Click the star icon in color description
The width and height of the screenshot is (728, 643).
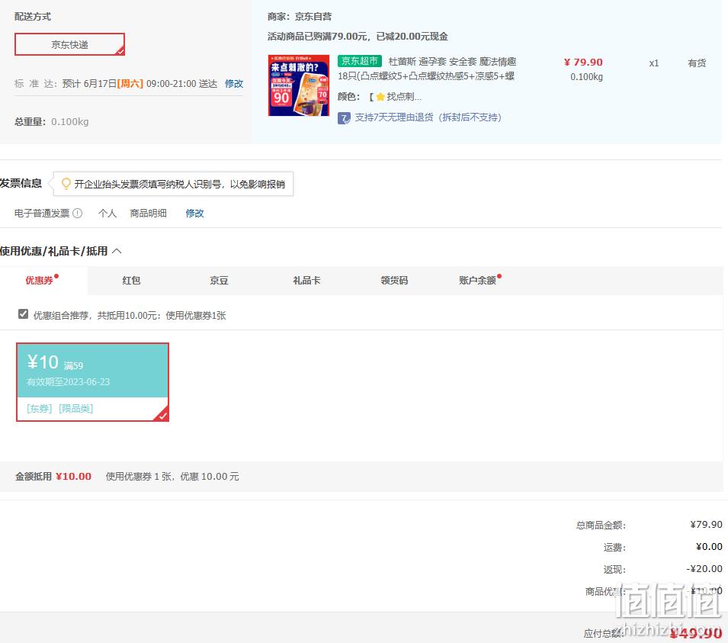(x=380, y=97)
